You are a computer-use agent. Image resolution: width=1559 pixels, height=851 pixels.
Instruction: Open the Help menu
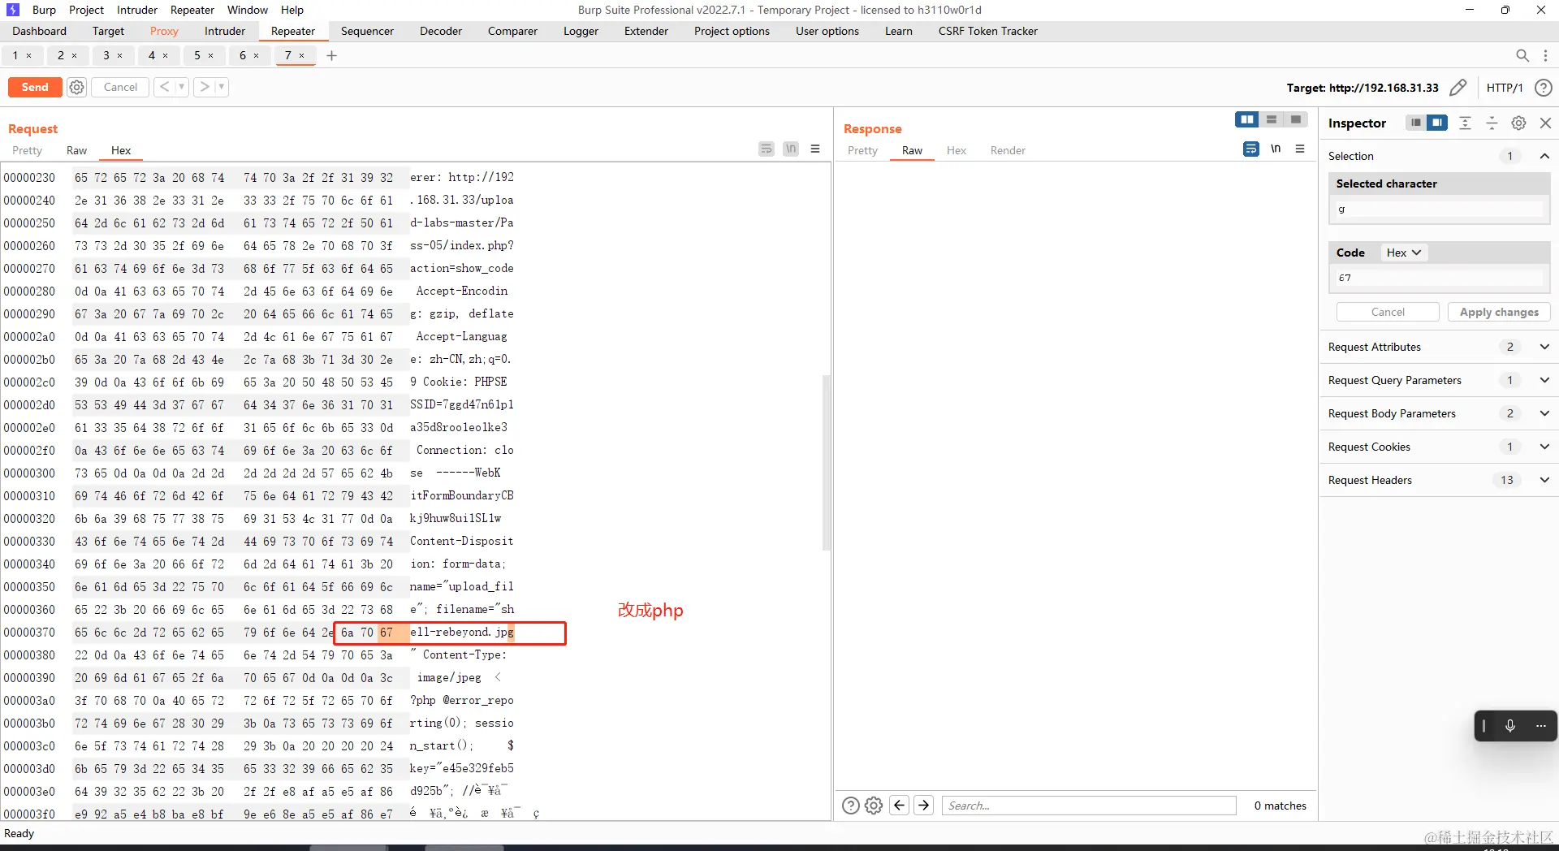pyautogui.click(x=292, y=10)
